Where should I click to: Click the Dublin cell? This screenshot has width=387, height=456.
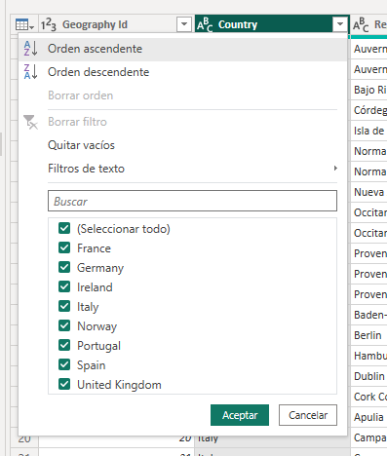pos(369,376)
